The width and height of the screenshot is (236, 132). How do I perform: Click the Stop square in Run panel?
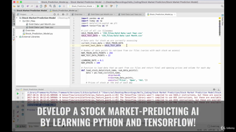(18, 98)
